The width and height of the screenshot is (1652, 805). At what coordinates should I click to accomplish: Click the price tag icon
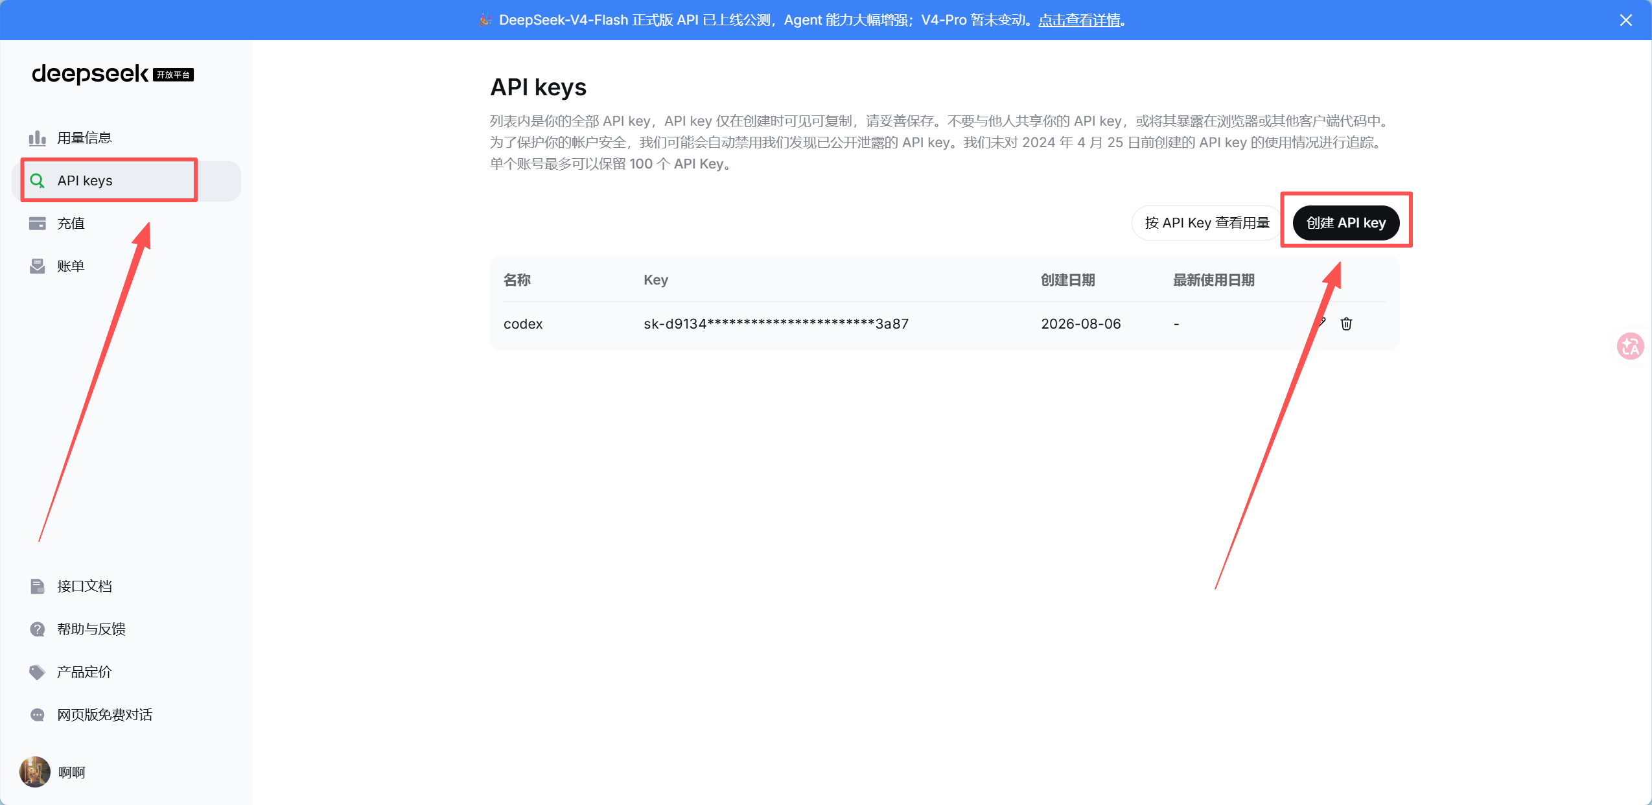pyautogui.click(x=38, y=672)
